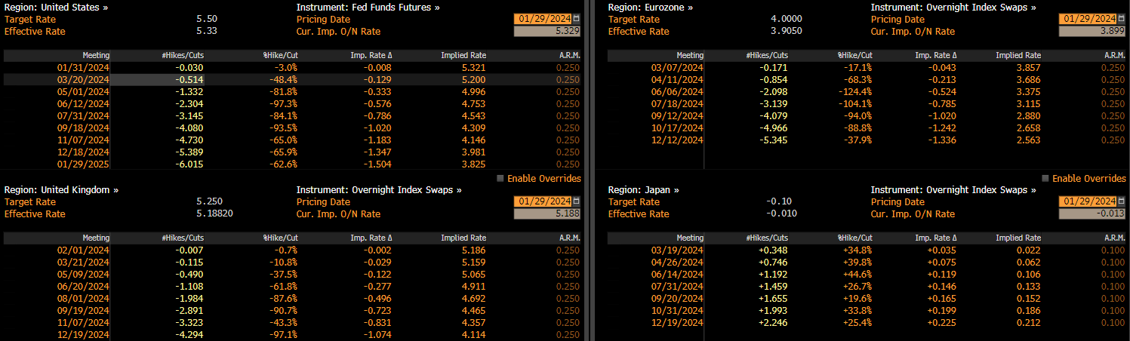The image size is (1130, 341).
Task: Sort the United States table by the #Hikes/Cuts header
Action: coord(183,56)
